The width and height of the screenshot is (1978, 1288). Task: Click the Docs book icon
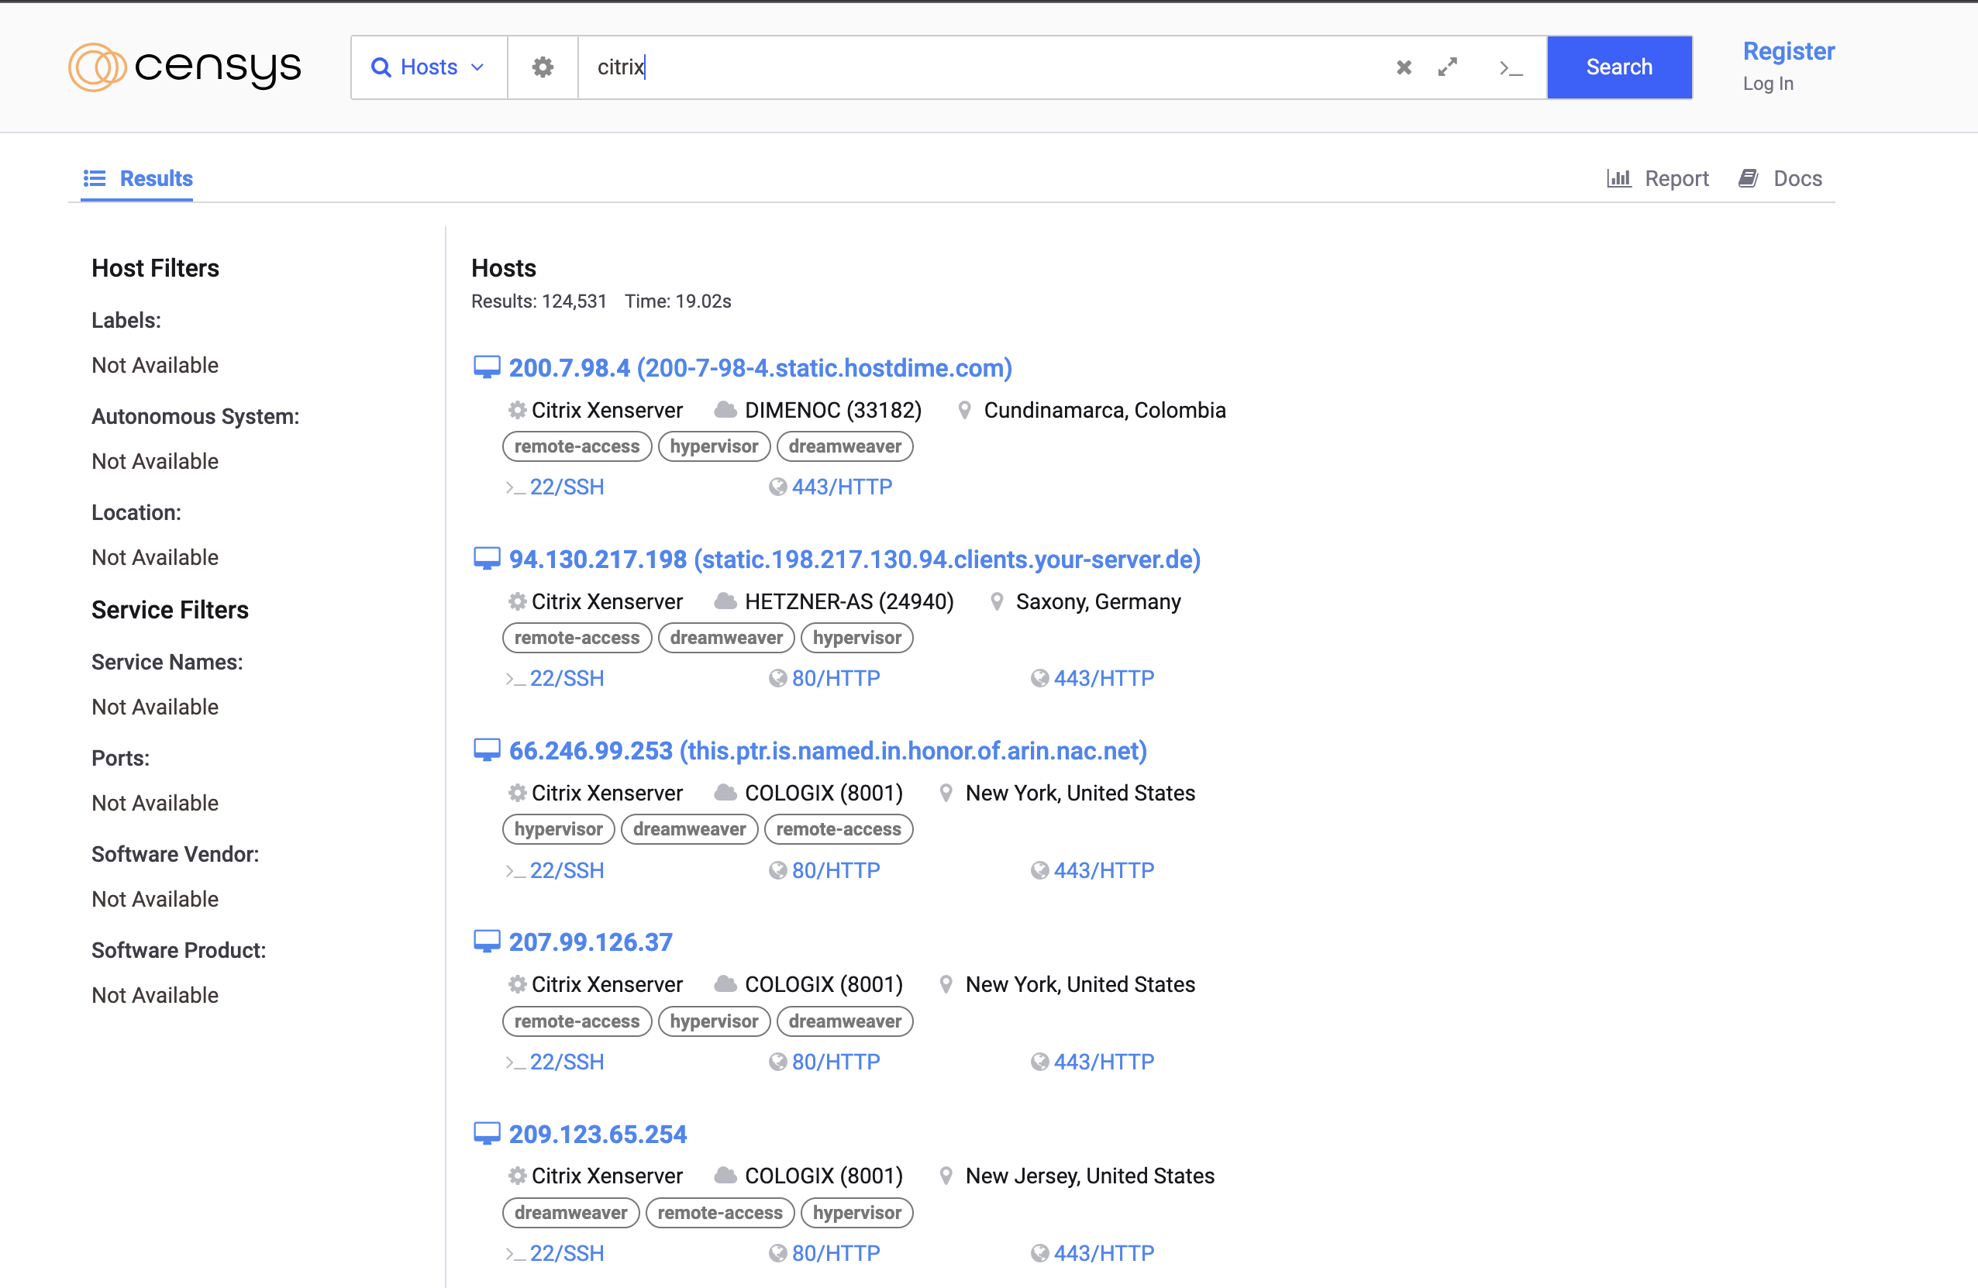tap(1749, 179)
